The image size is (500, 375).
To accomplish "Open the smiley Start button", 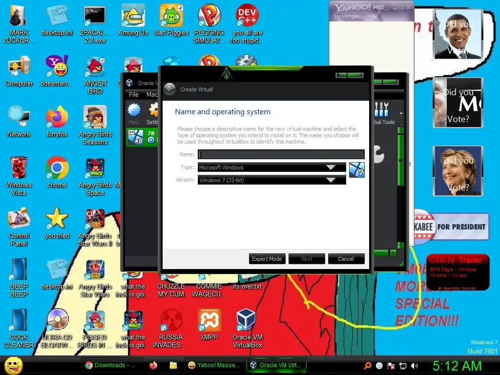I will [x=13, y=365].
